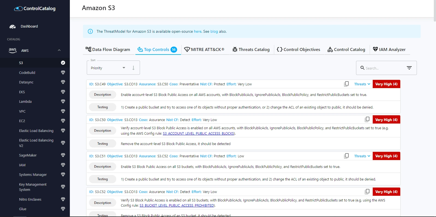This screenshot has width=436, height=217.
Task: Open the Data Flow Diagram tab
Action: tap(108, 49)
